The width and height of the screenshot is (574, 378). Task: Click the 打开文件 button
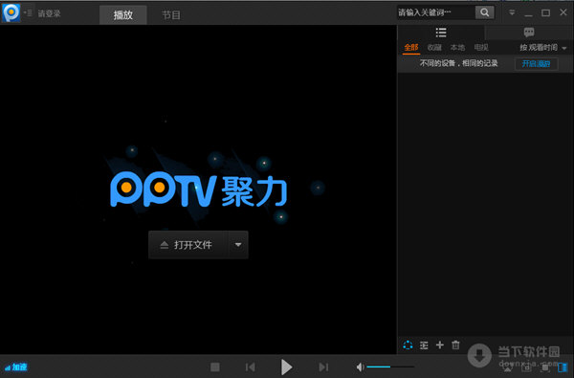point(188,245)
